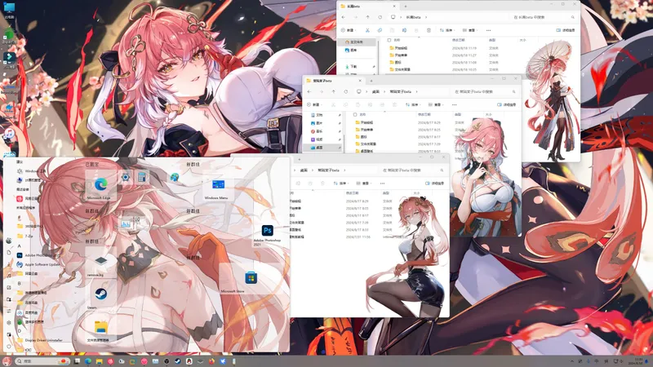Image resolution: width=653 pixels, height=367 pixels.
Task: Go up one level in middle Explorer window
Action: point(334,91)
